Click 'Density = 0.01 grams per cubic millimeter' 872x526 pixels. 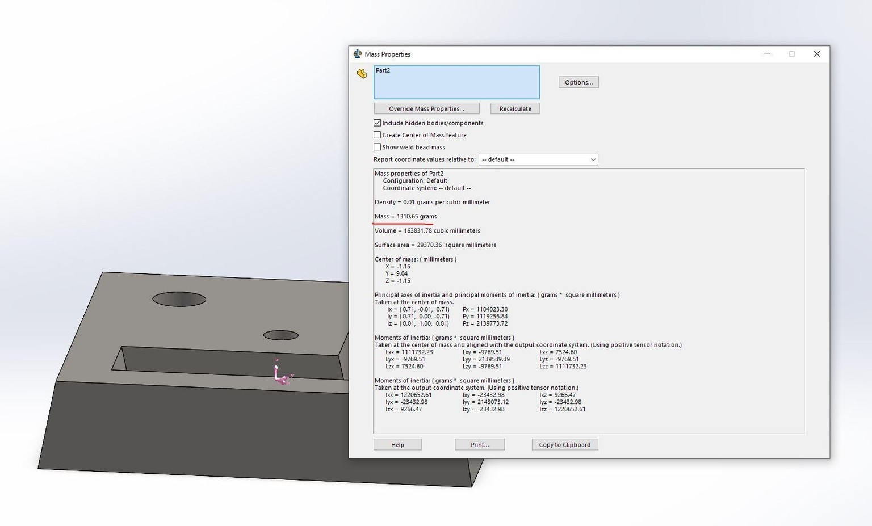coord(432,202)
